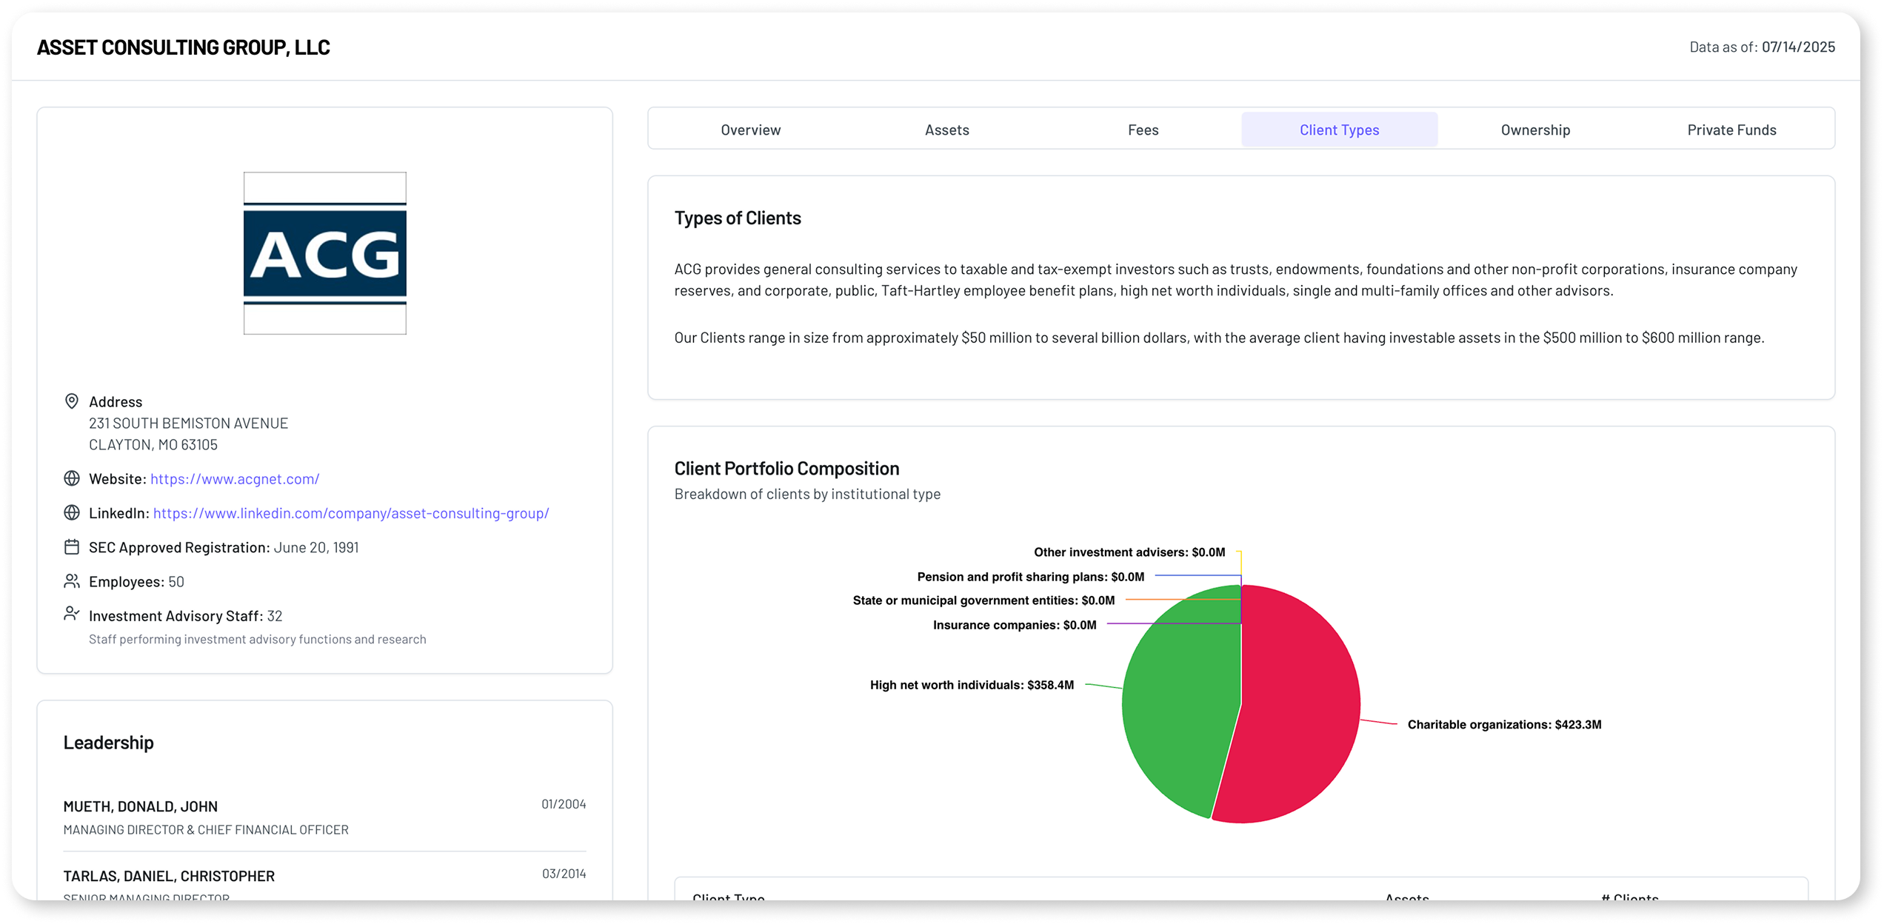
Task: Click the MUETH, DONALD, JOHN leadership entry
Action: pos(141,806)
